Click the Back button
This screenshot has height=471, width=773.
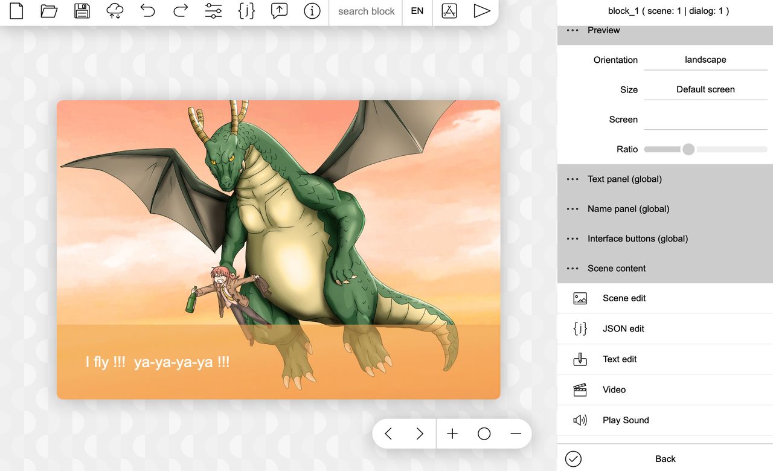point(665,459)
